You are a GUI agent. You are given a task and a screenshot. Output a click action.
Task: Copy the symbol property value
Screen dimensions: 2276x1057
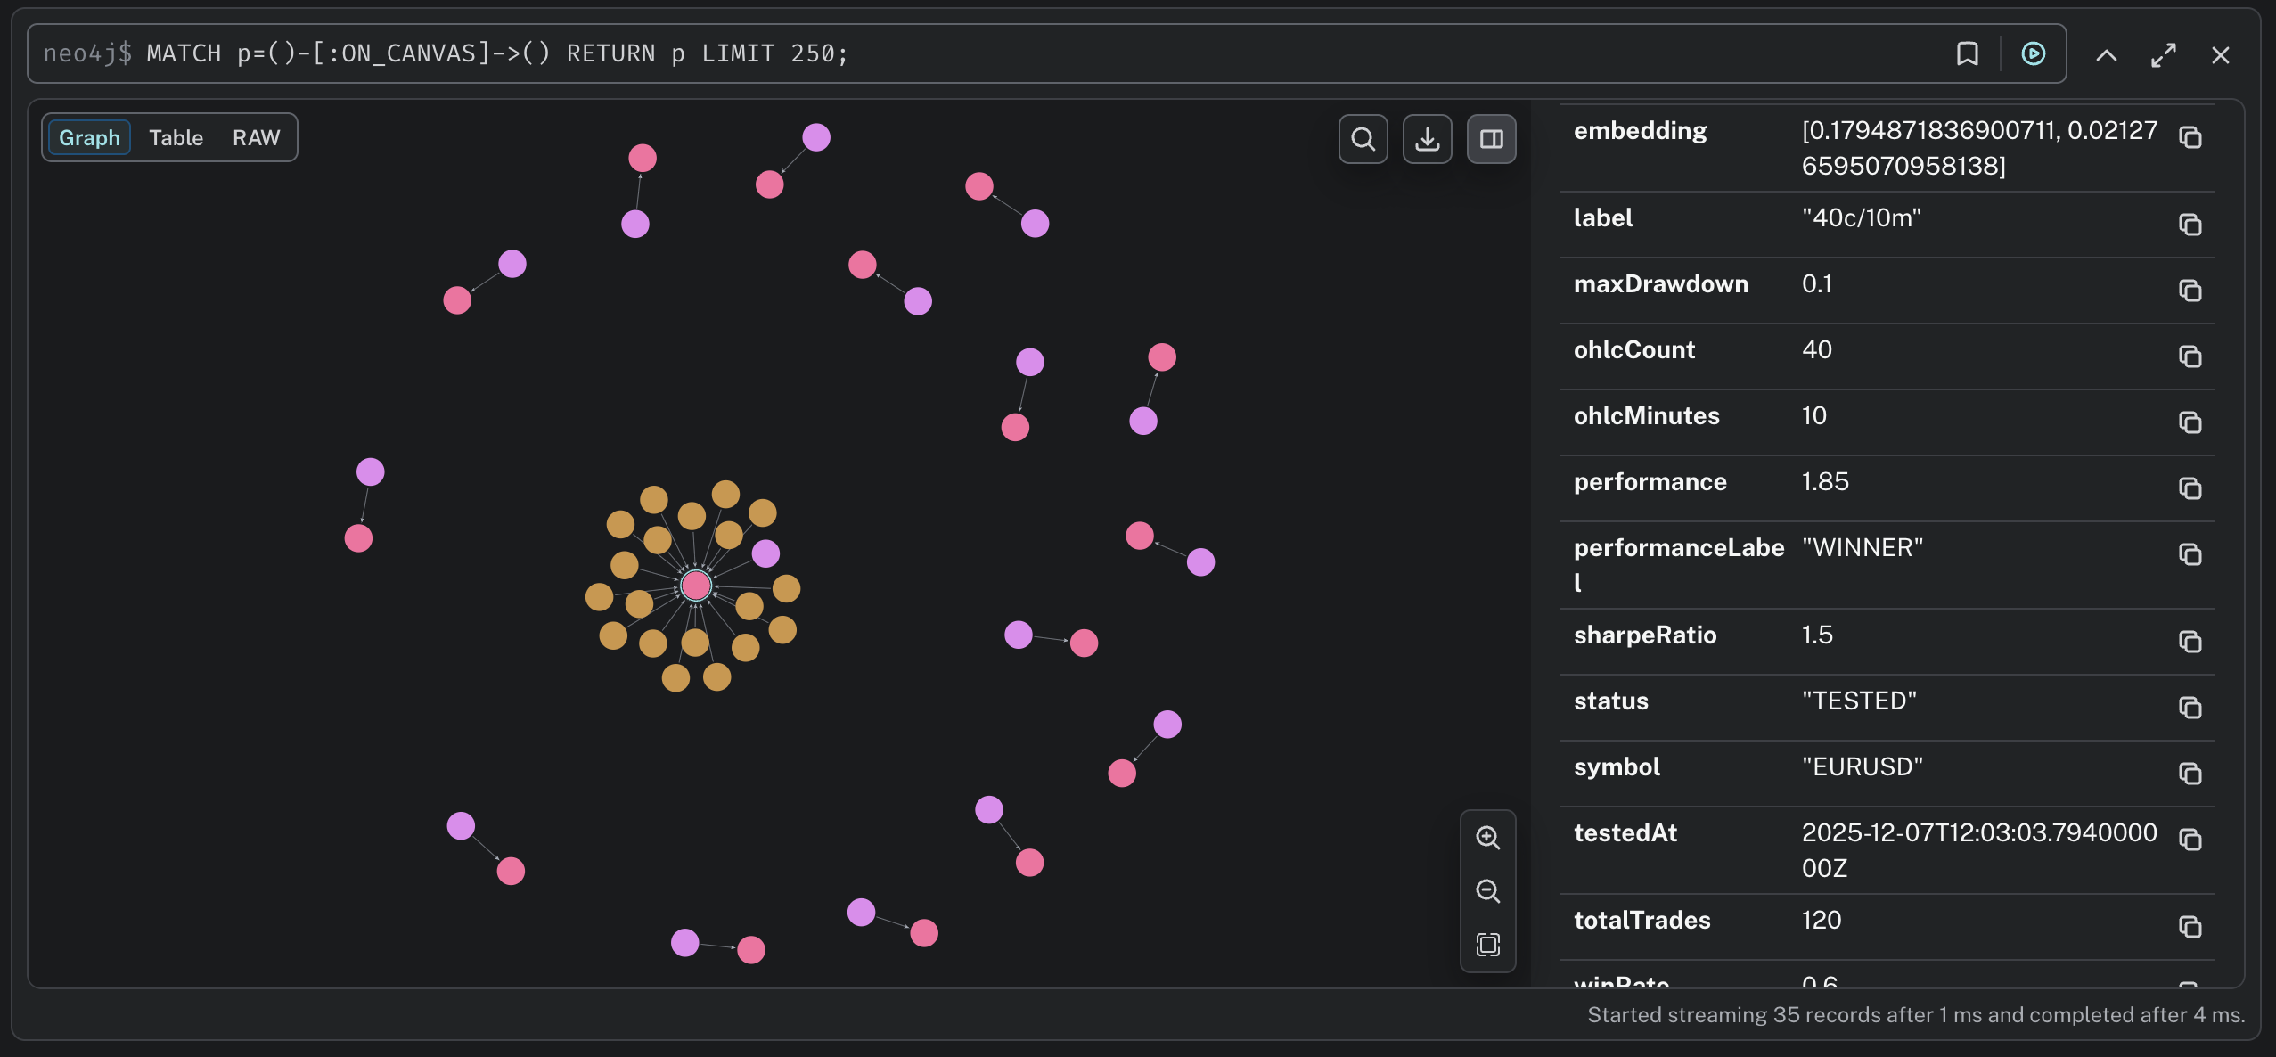(x=2190, y=774)
